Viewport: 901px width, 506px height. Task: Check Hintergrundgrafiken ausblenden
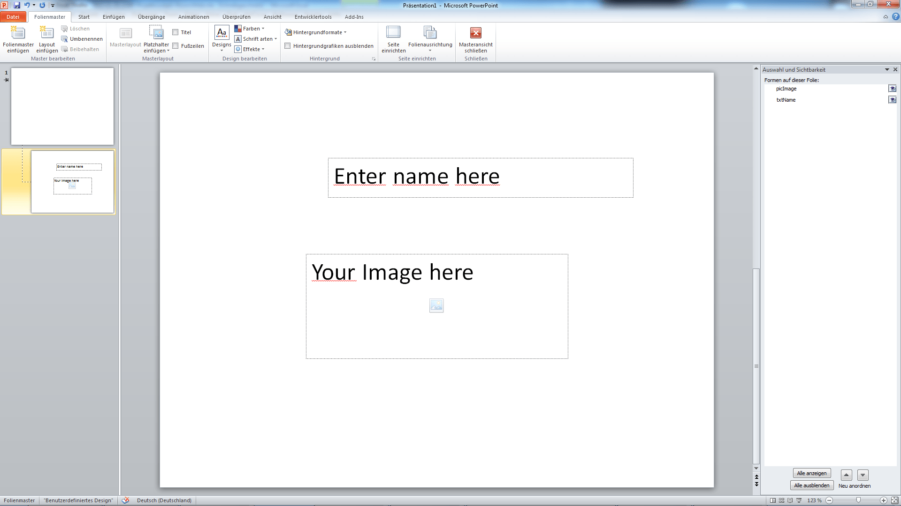288,46
